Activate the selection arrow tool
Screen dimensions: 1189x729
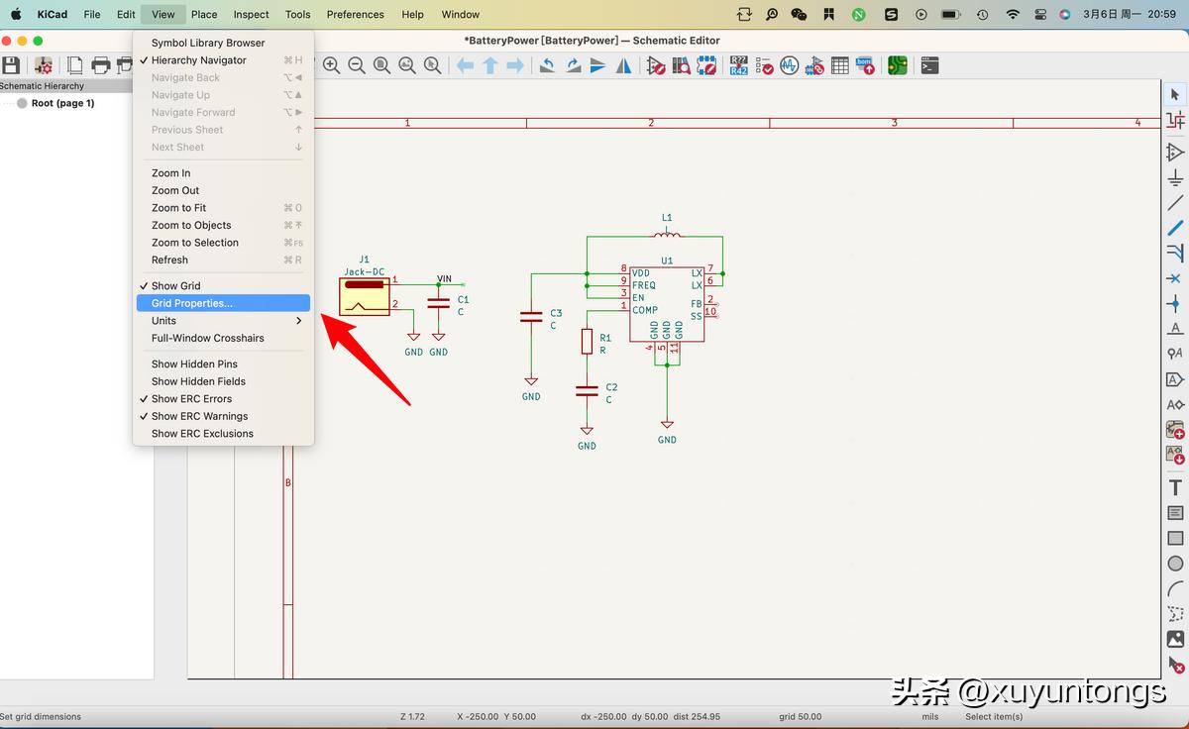pos(1174,94)
